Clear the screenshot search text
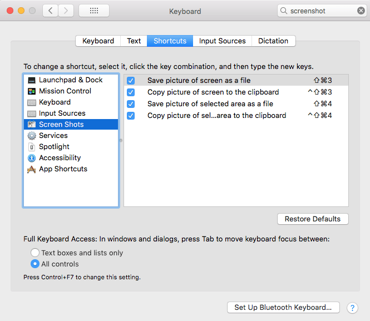 361,11
